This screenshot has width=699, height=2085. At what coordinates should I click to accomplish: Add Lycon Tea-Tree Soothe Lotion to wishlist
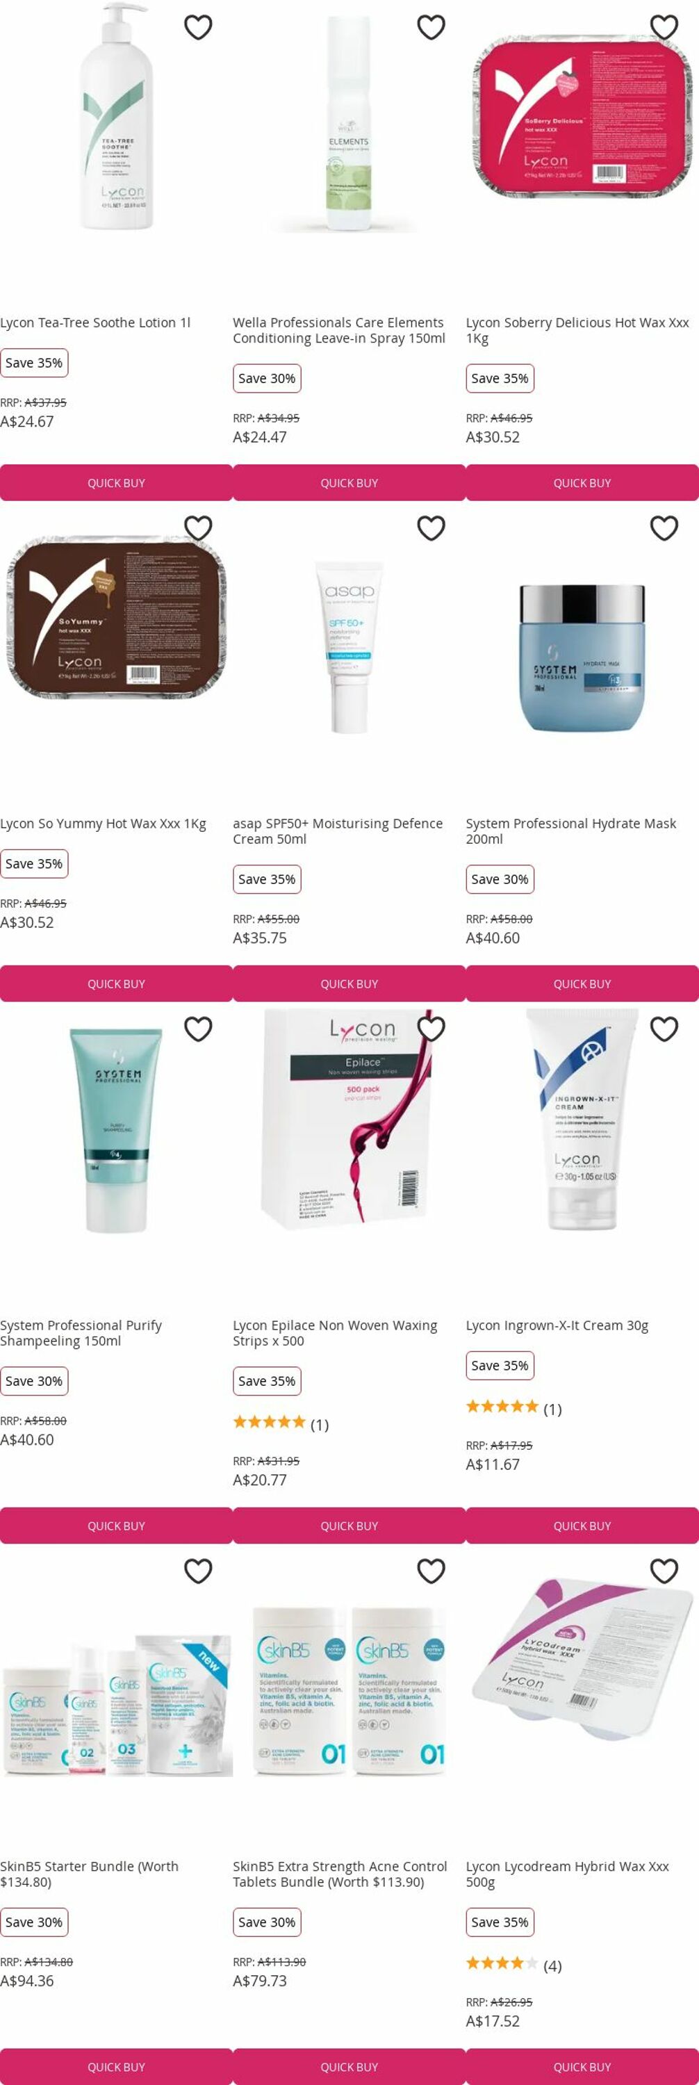198,26
